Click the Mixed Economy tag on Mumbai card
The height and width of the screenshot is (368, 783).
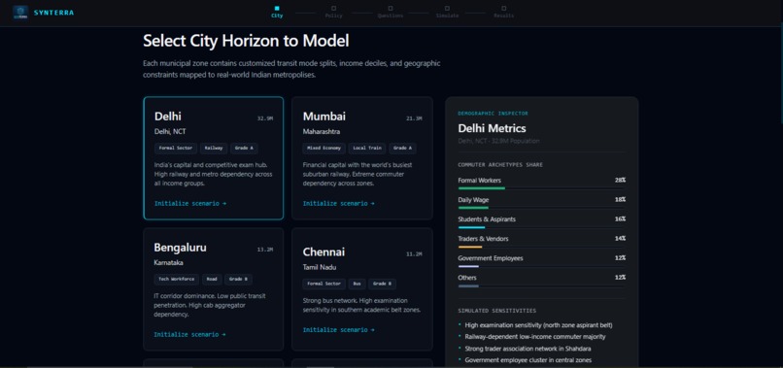tap(324, 149)
